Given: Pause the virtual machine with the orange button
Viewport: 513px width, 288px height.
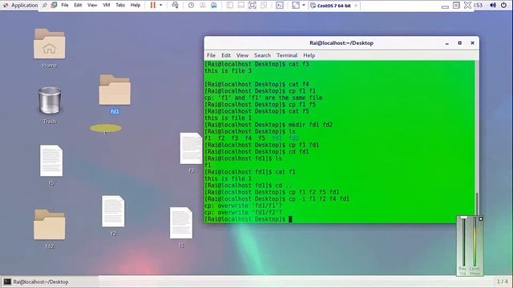Looking at the screenshot, I should click(x=153, y=6).
